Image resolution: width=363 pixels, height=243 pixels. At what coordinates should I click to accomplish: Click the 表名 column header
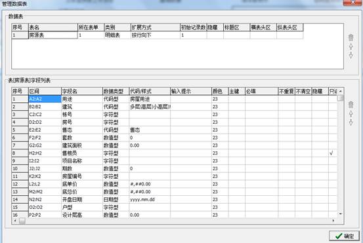[53, 28]
